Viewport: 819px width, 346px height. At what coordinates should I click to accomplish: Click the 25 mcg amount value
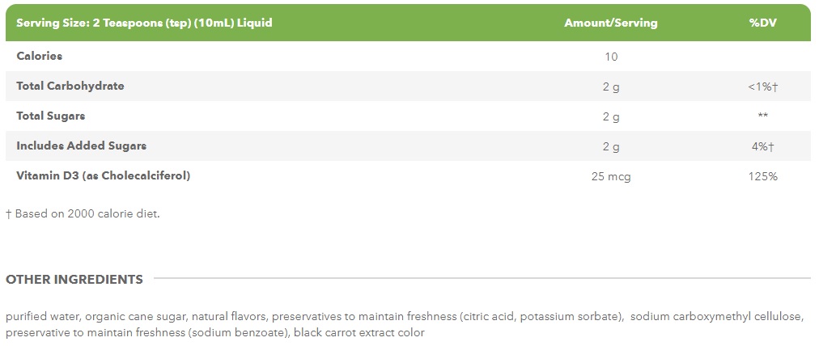(610, 177)
